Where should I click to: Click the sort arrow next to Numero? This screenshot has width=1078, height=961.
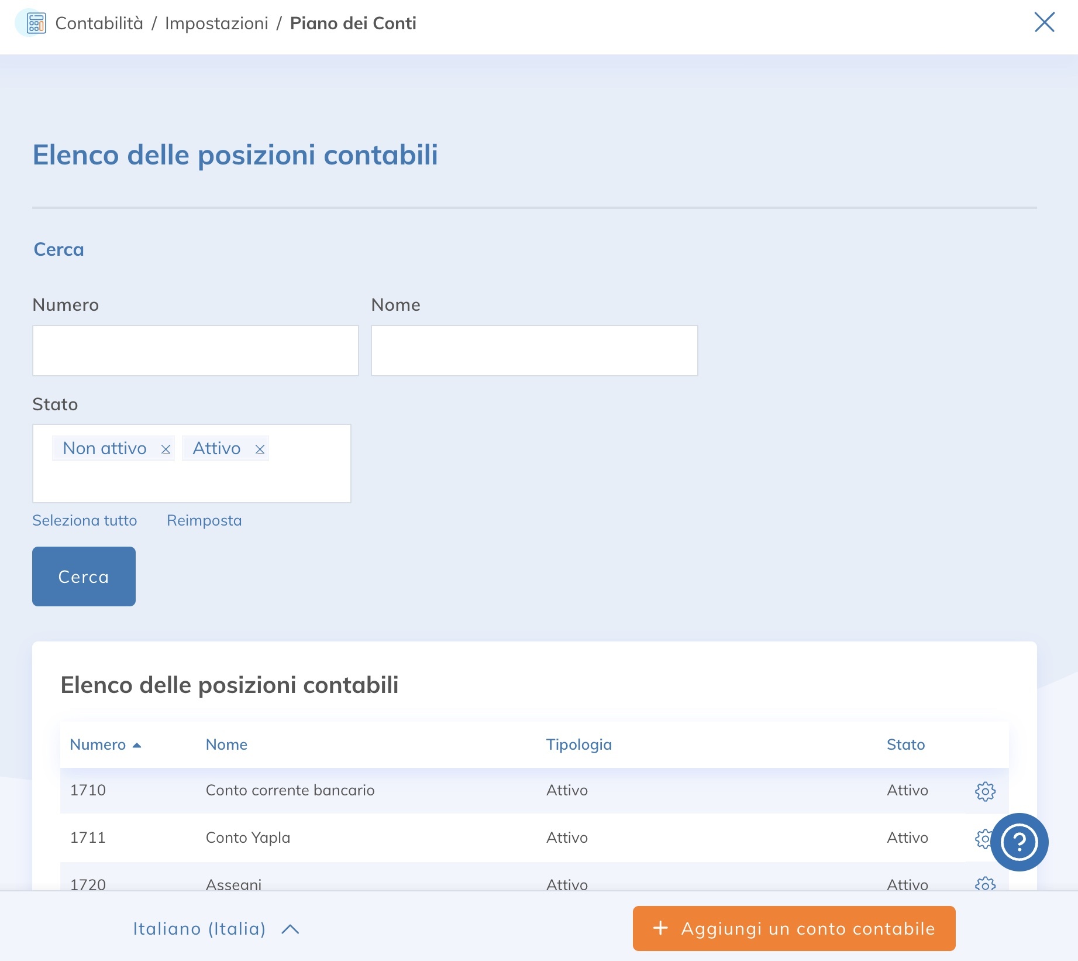[138, 744]
